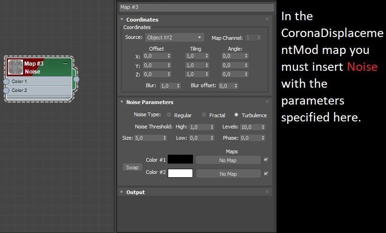Screen dimensions: 386x233
Task: Click the Z Tiling value field
Action: tap(195, 74)
